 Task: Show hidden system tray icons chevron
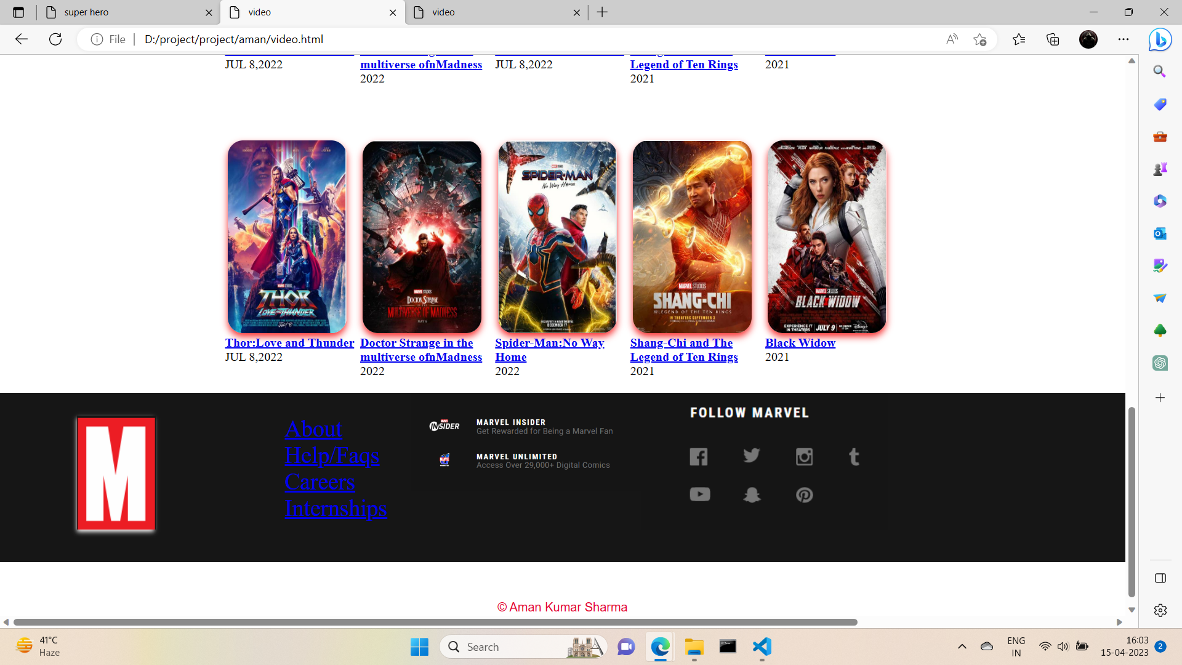(962, 647)
